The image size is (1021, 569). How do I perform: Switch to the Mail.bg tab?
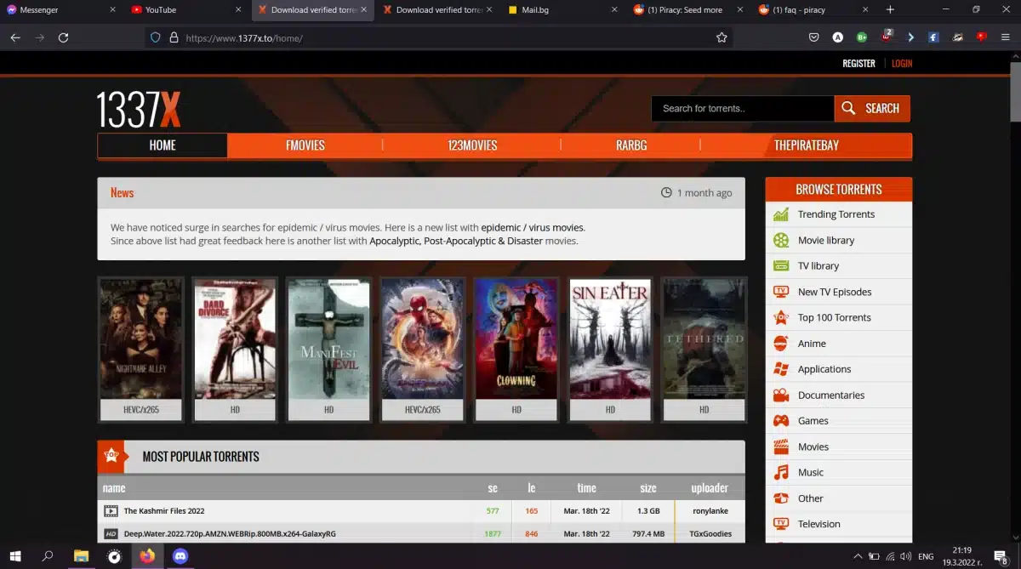(x=561, y=9)
